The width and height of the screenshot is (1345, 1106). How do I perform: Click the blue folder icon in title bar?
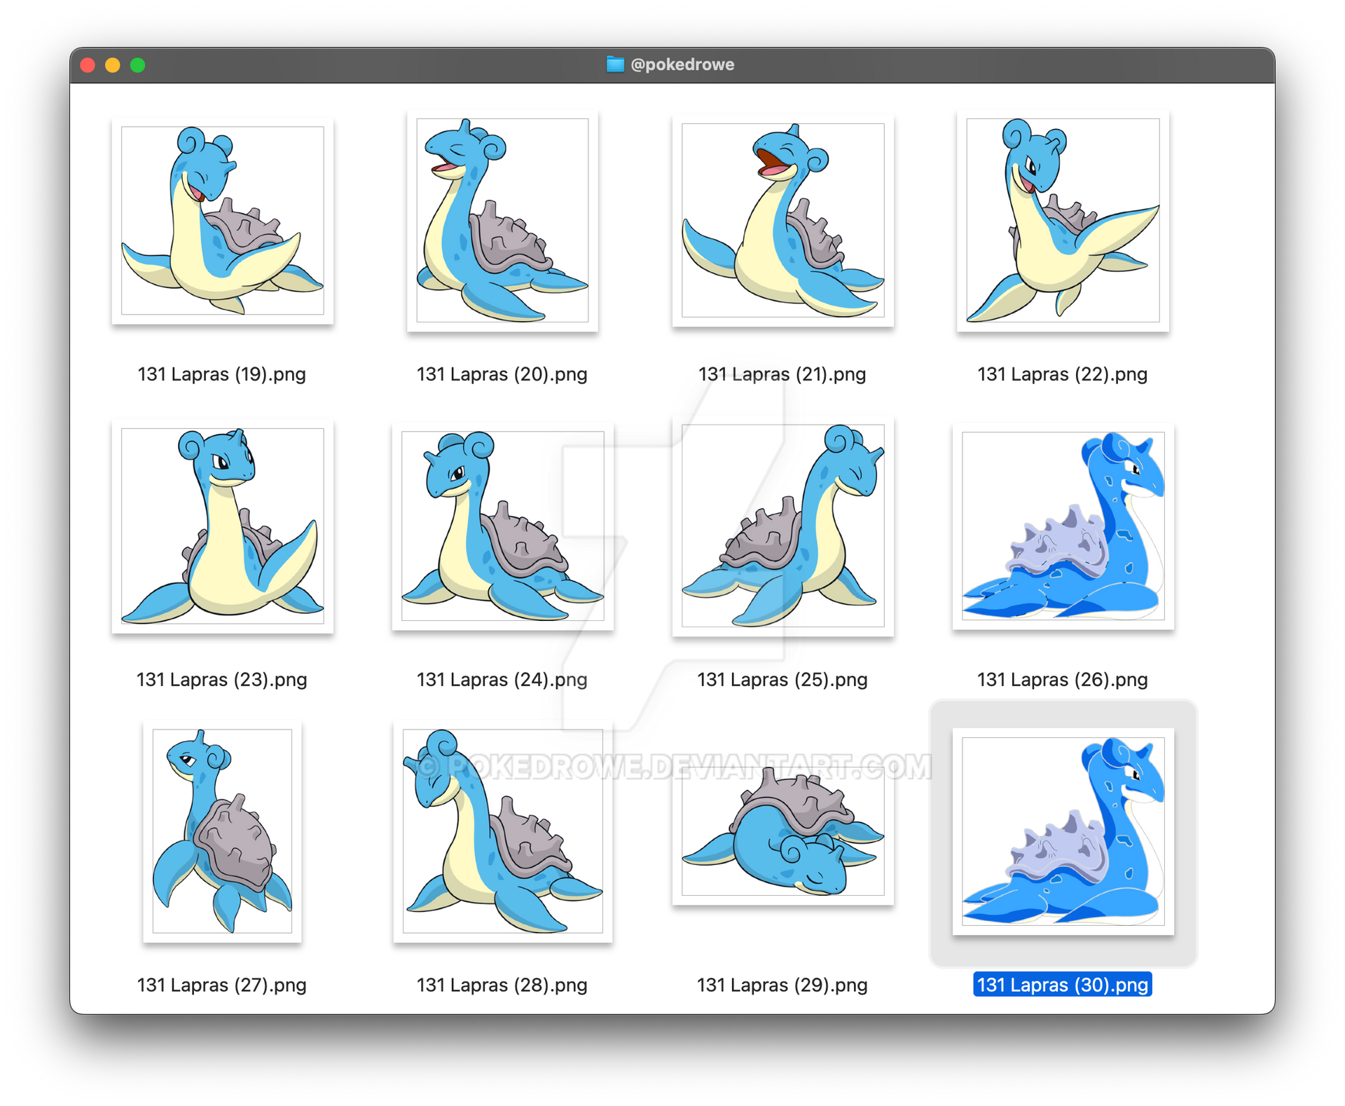[615, 64]
